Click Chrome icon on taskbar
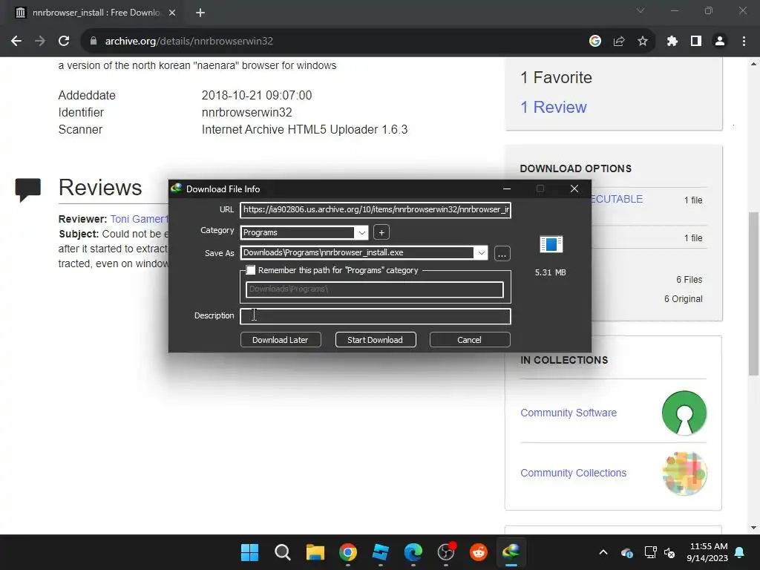The height and width of the screenshot is (570, 760). click(348, 552)
